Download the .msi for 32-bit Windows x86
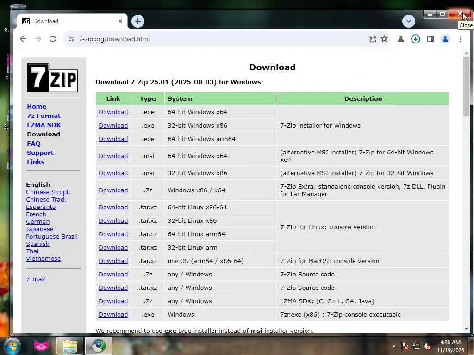This screenshot has width=474, height=355. tap(113, 173)
